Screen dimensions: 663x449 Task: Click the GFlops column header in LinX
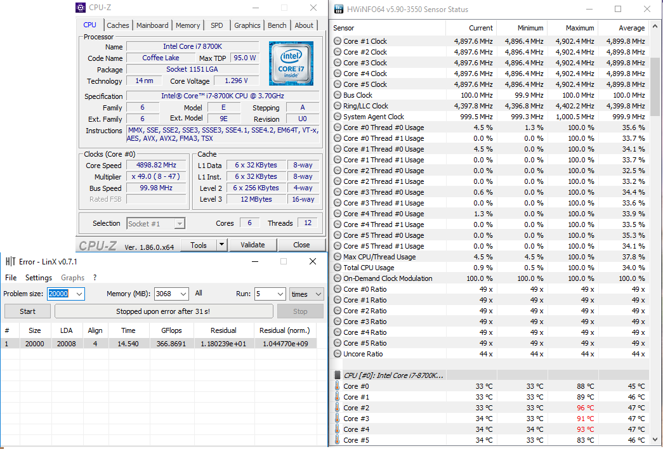pos(171,330)
